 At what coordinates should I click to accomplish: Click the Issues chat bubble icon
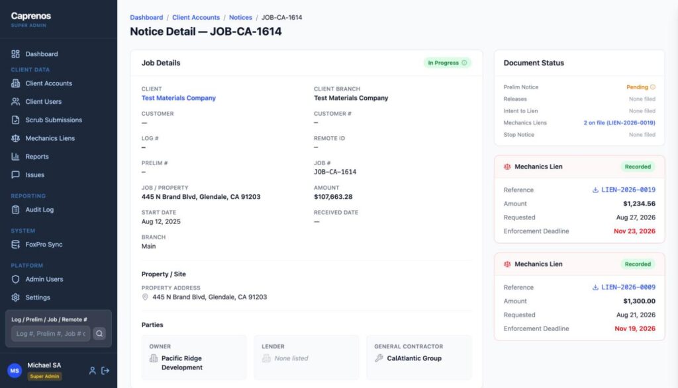pyautogui.click(x=16, y=175)
